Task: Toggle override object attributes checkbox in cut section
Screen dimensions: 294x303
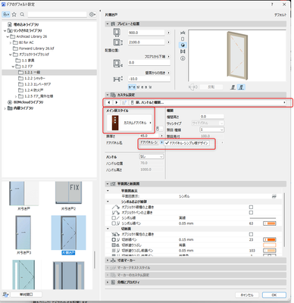Action: (251, 234)
